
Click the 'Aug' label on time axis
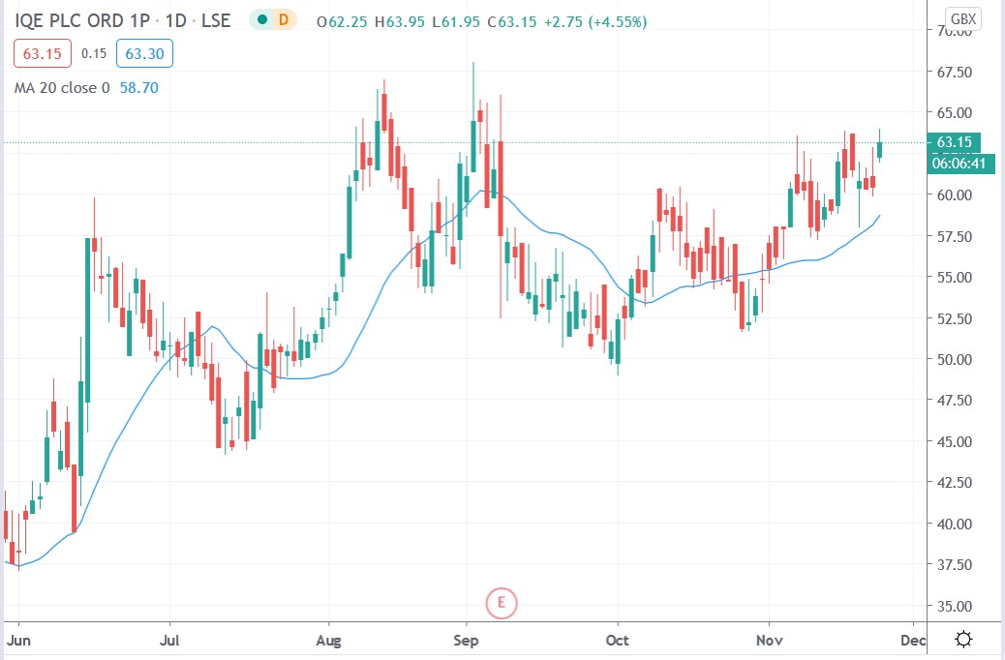[x=329, y=640]
